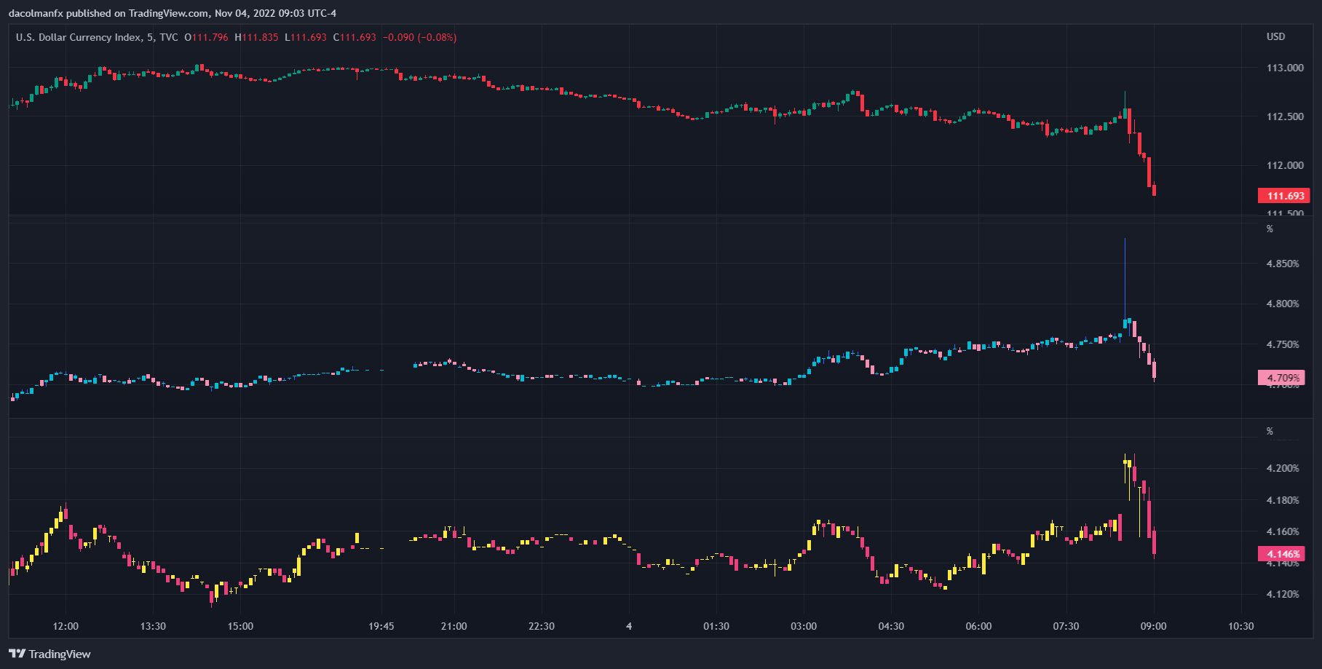Click the U.S. Dollar Currency Index symbol title
The image size is (1322, 669).
tap(79, 37)
